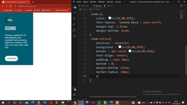
Task: Open Windows taskbar search
Action: [x=9, y=102]
